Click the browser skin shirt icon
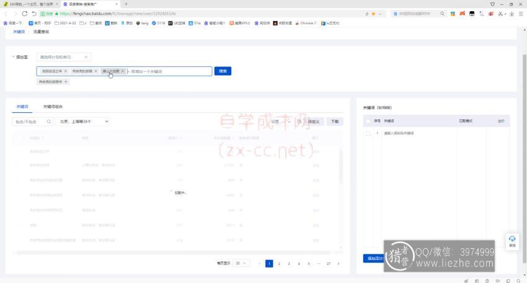The width and height of the screenshot is (527, 283). tap(492, 4)
